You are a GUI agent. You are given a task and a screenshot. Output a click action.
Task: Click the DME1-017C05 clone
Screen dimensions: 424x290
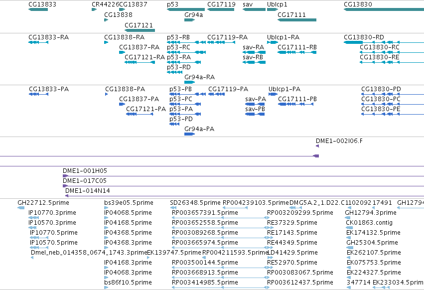coord(243,186)
